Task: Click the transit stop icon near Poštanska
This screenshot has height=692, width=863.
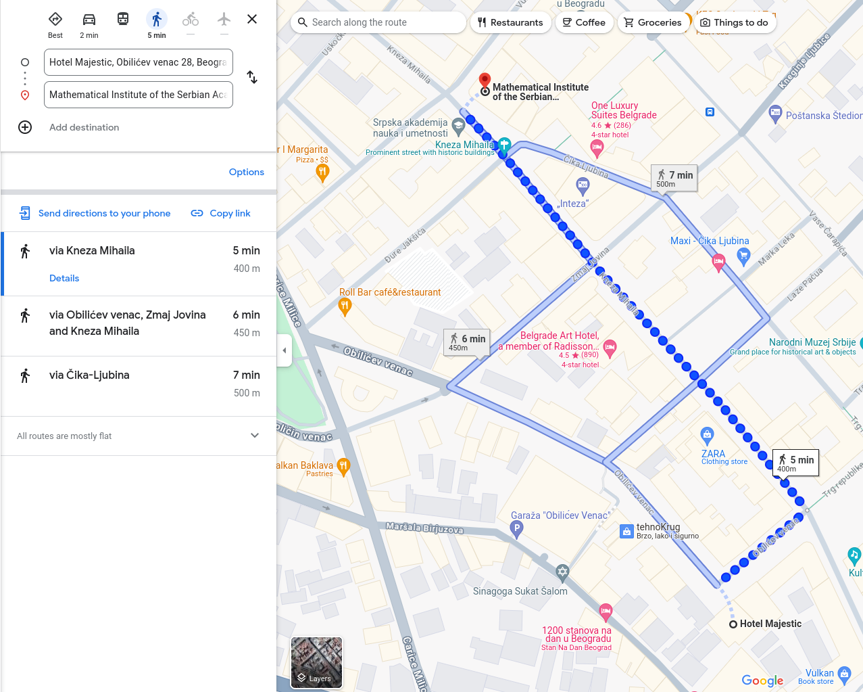Action: click(710, 112)
